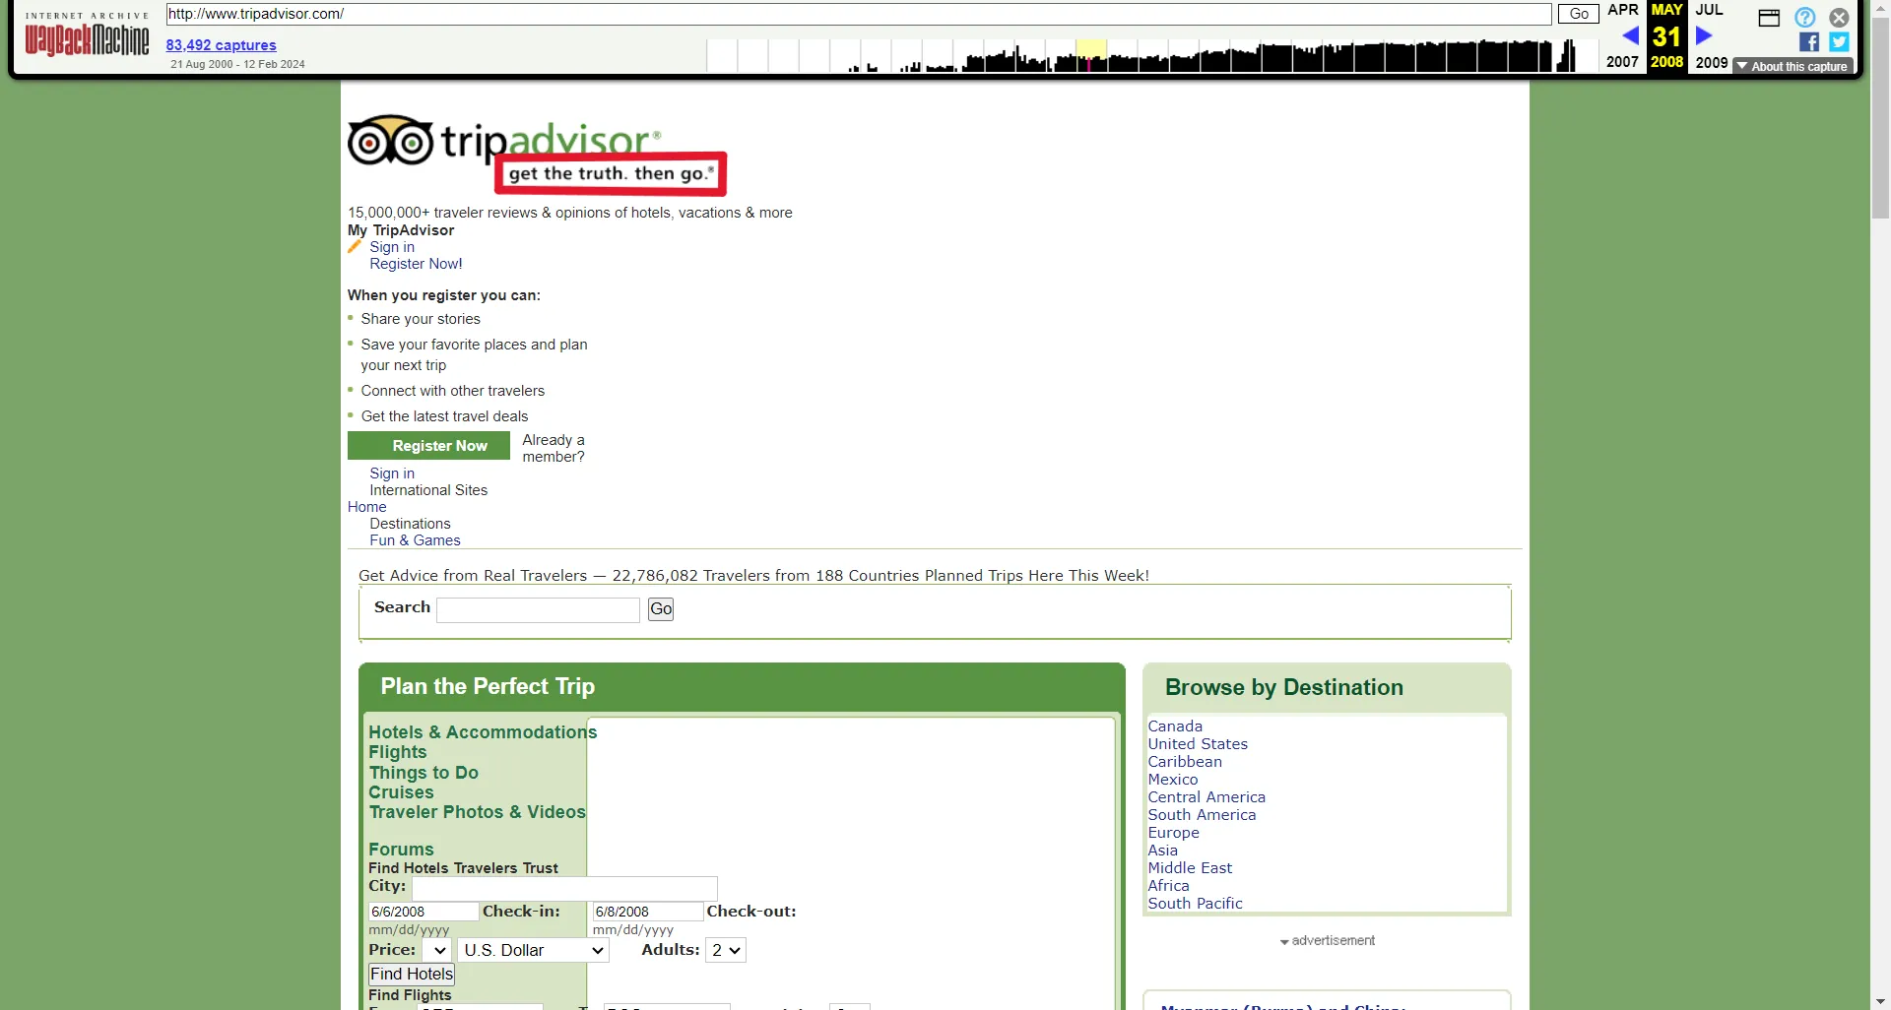Share capture on Facebook icon
The image size is (1891, 1010).
(1809, 42)
